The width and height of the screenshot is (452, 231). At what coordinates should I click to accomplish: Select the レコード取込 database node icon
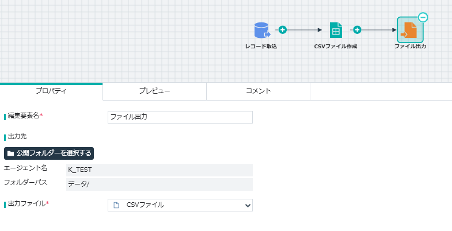(x=262, y=30)
